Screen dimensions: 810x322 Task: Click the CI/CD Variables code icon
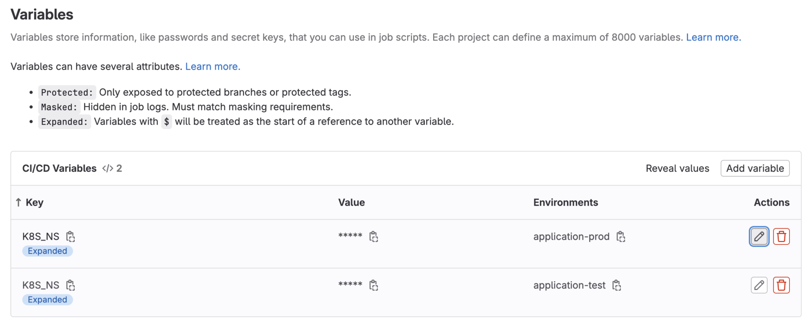click(108, 169)
